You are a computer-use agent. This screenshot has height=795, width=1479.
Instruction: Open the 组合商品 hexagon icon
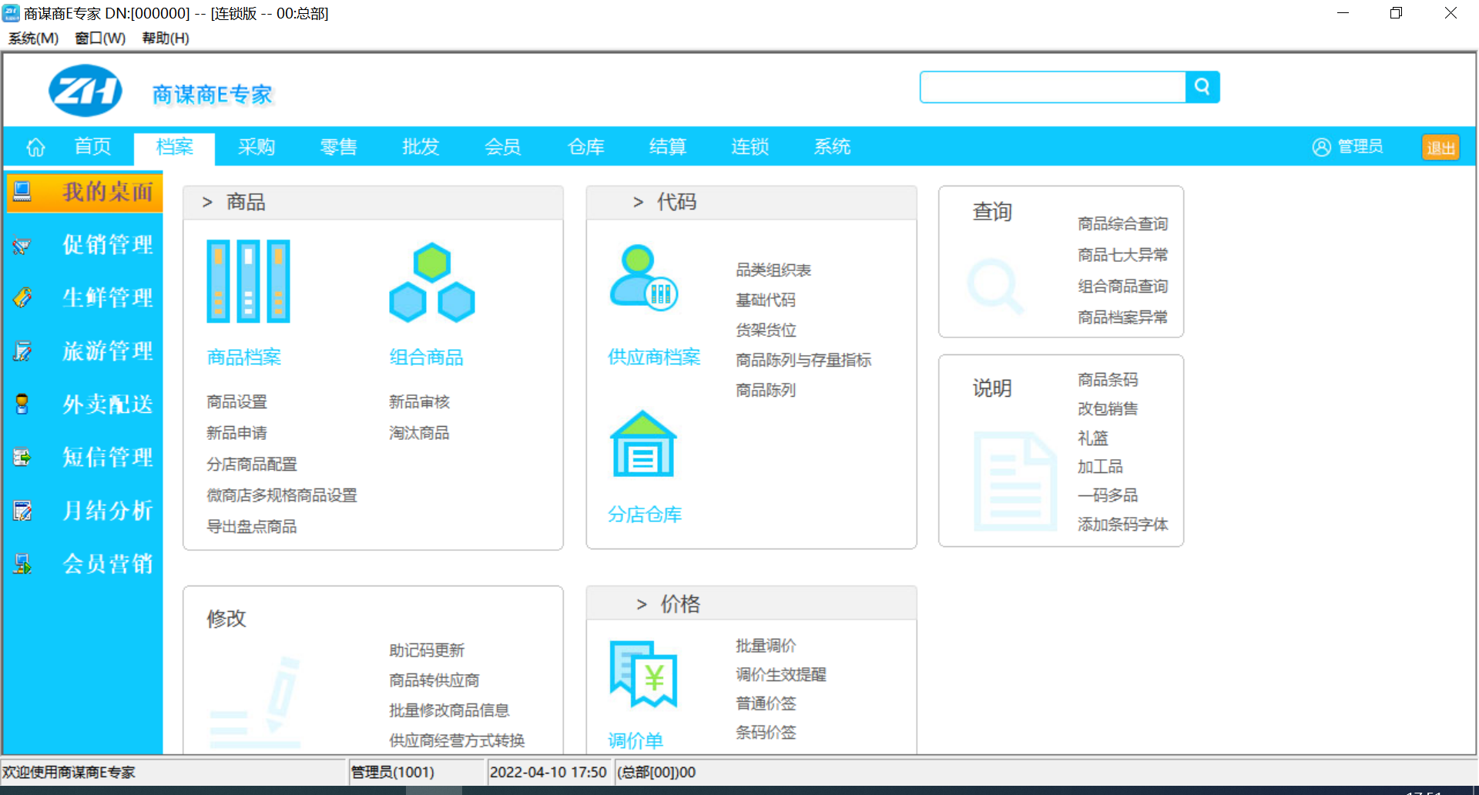point(432,283)
